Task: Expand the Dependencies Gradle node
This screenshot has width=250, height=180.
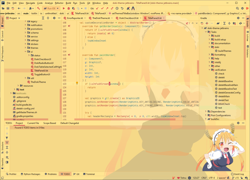Action: coord(206,112)
